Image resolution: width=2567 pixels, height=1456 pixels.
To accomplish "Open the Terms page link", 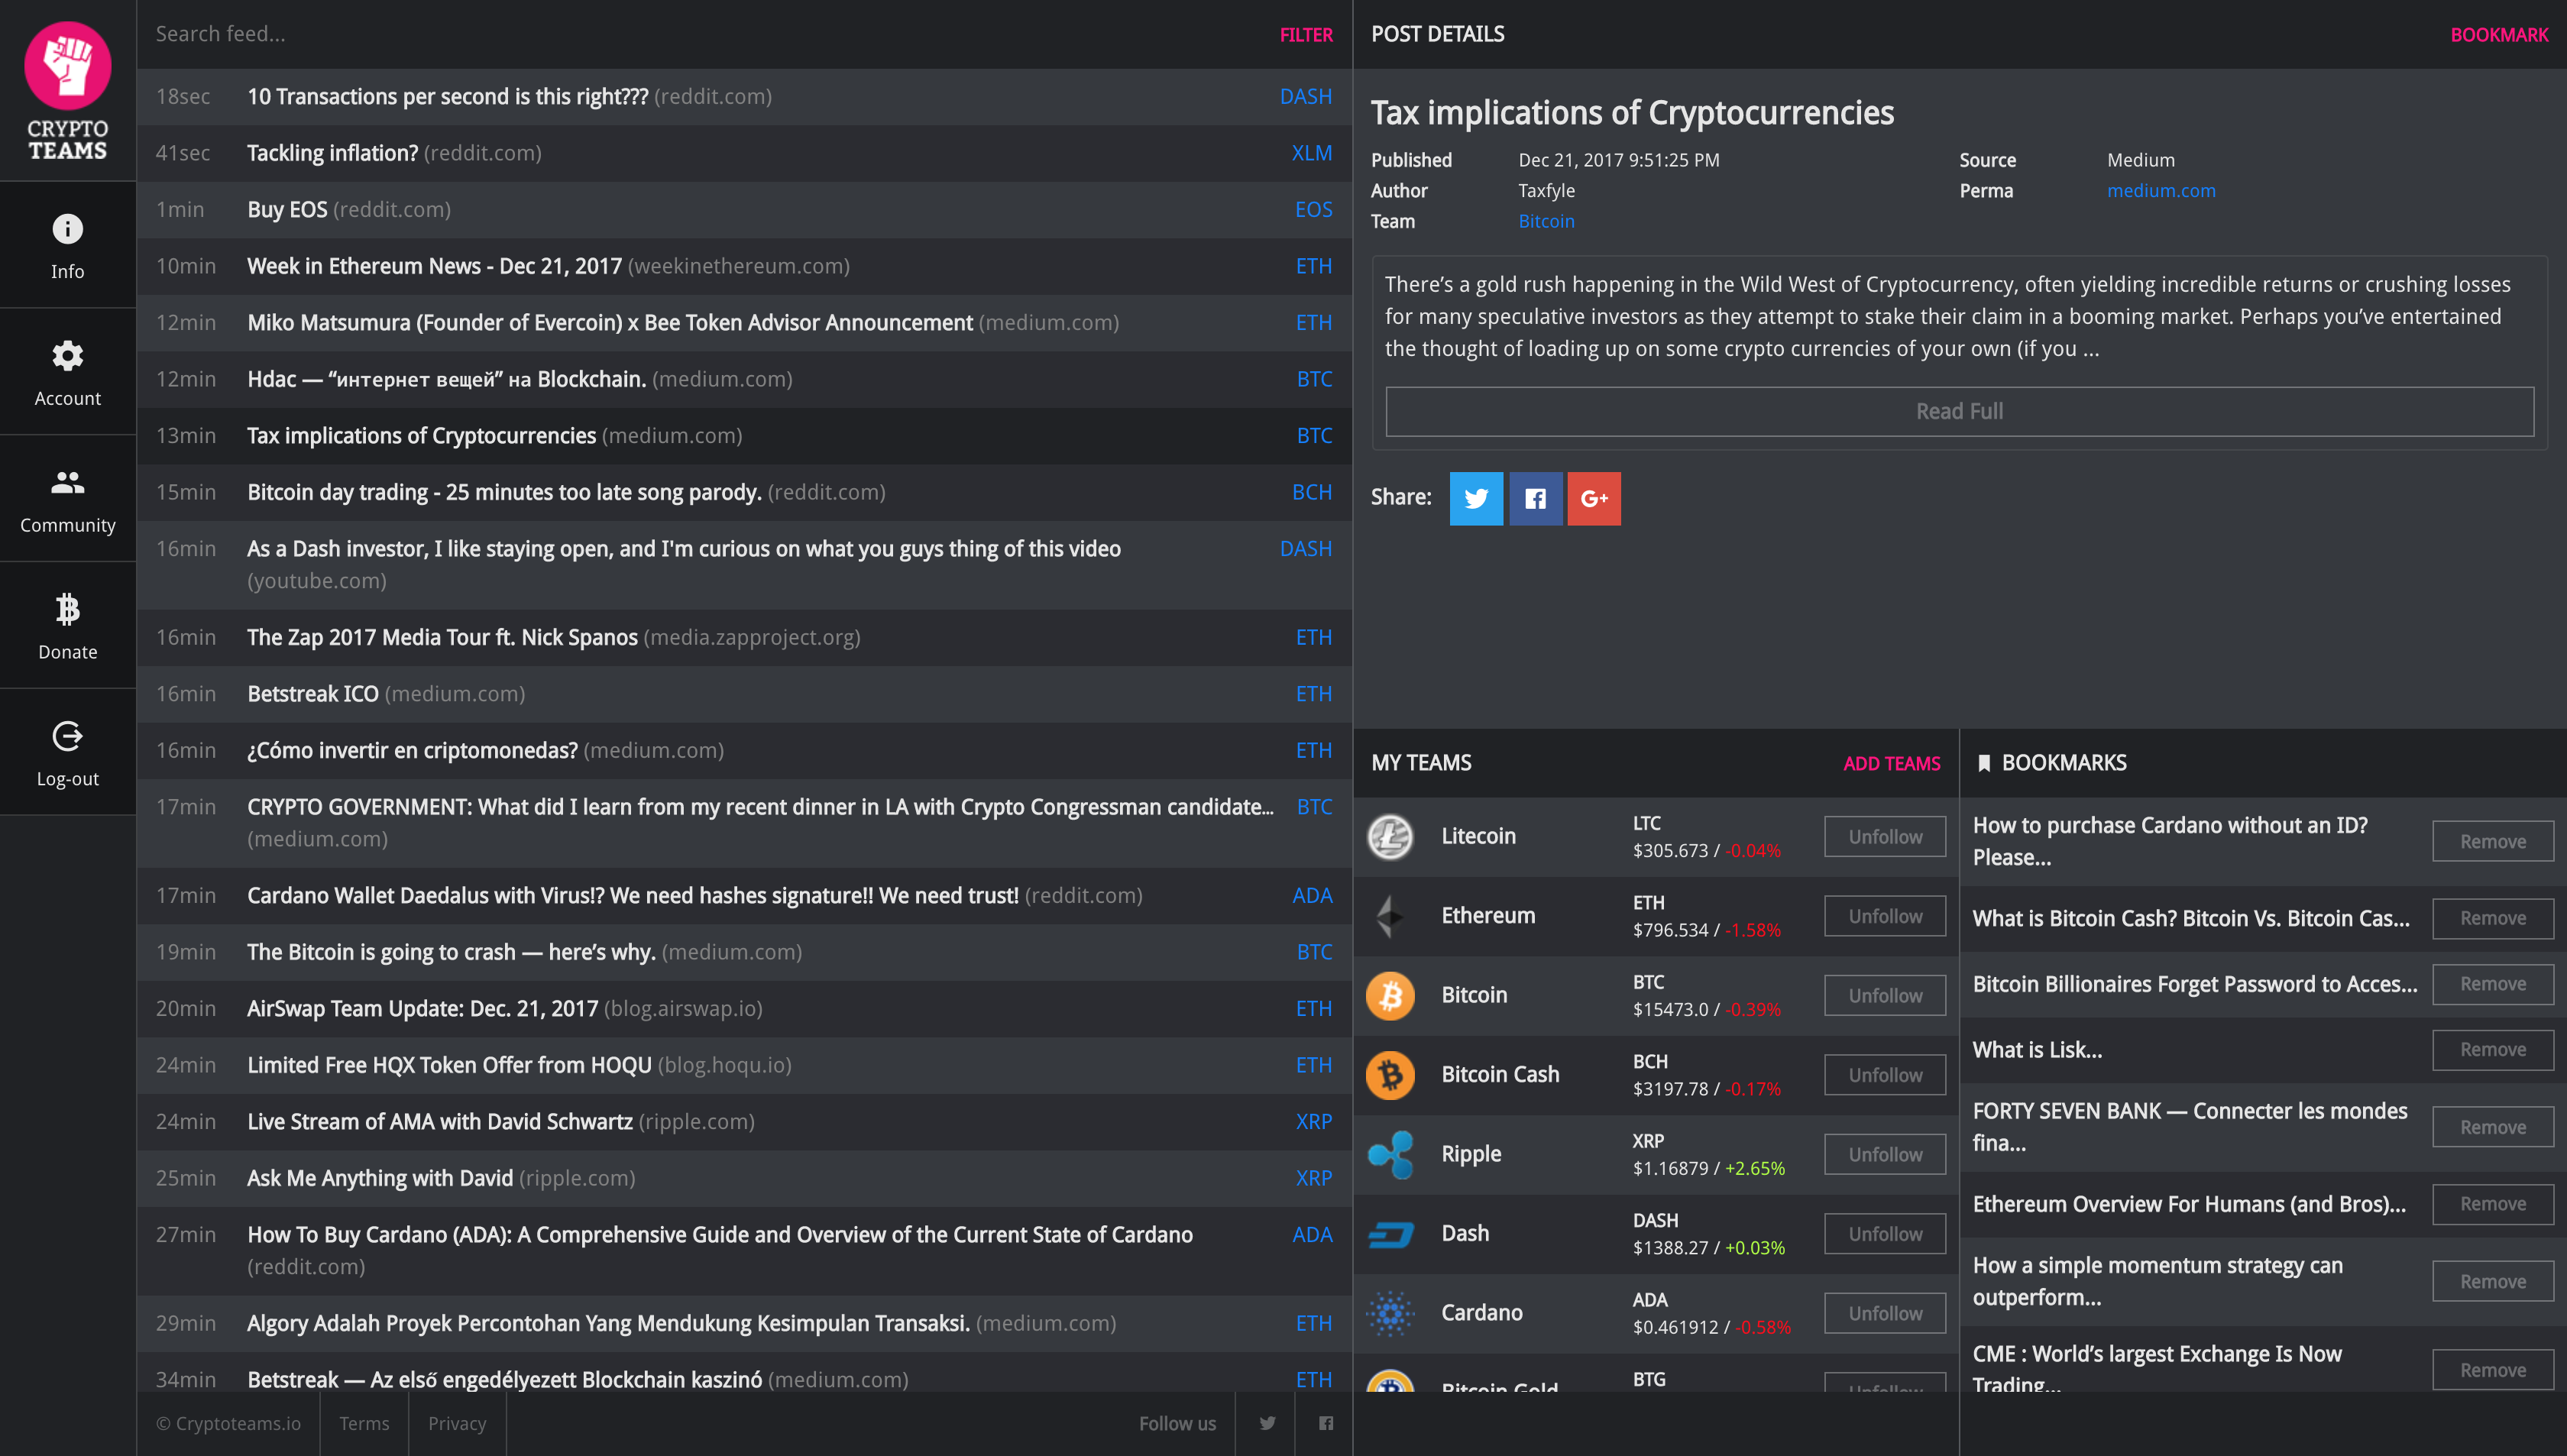I will (364, 1423).
